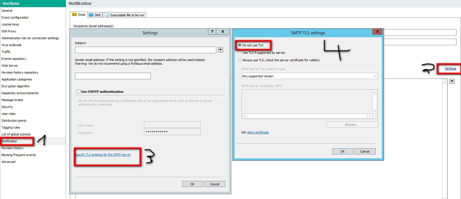The image size is (461, 199).
Task: Open Tagging rules section
Action: pos(11,127)
